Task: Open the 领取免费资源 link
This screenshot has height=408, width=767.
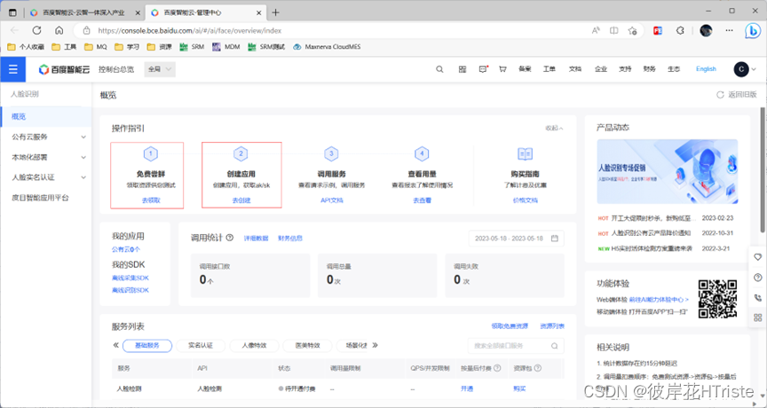Action: (510, 326)
